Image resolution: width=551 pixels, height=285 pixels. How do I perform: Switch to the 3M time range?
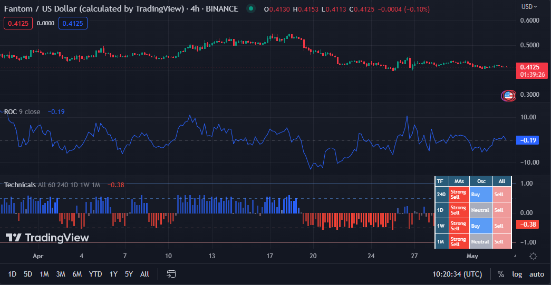(x=61, y=274)
